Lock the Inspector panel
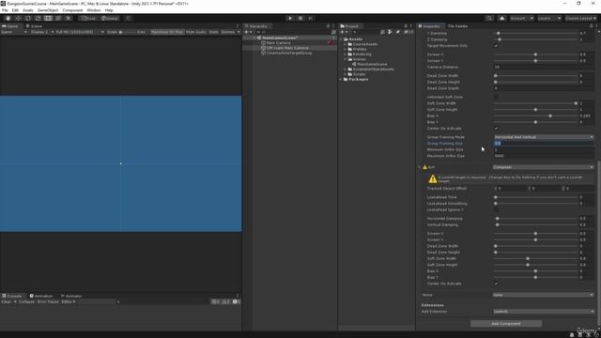 click(x=591, y=26)
